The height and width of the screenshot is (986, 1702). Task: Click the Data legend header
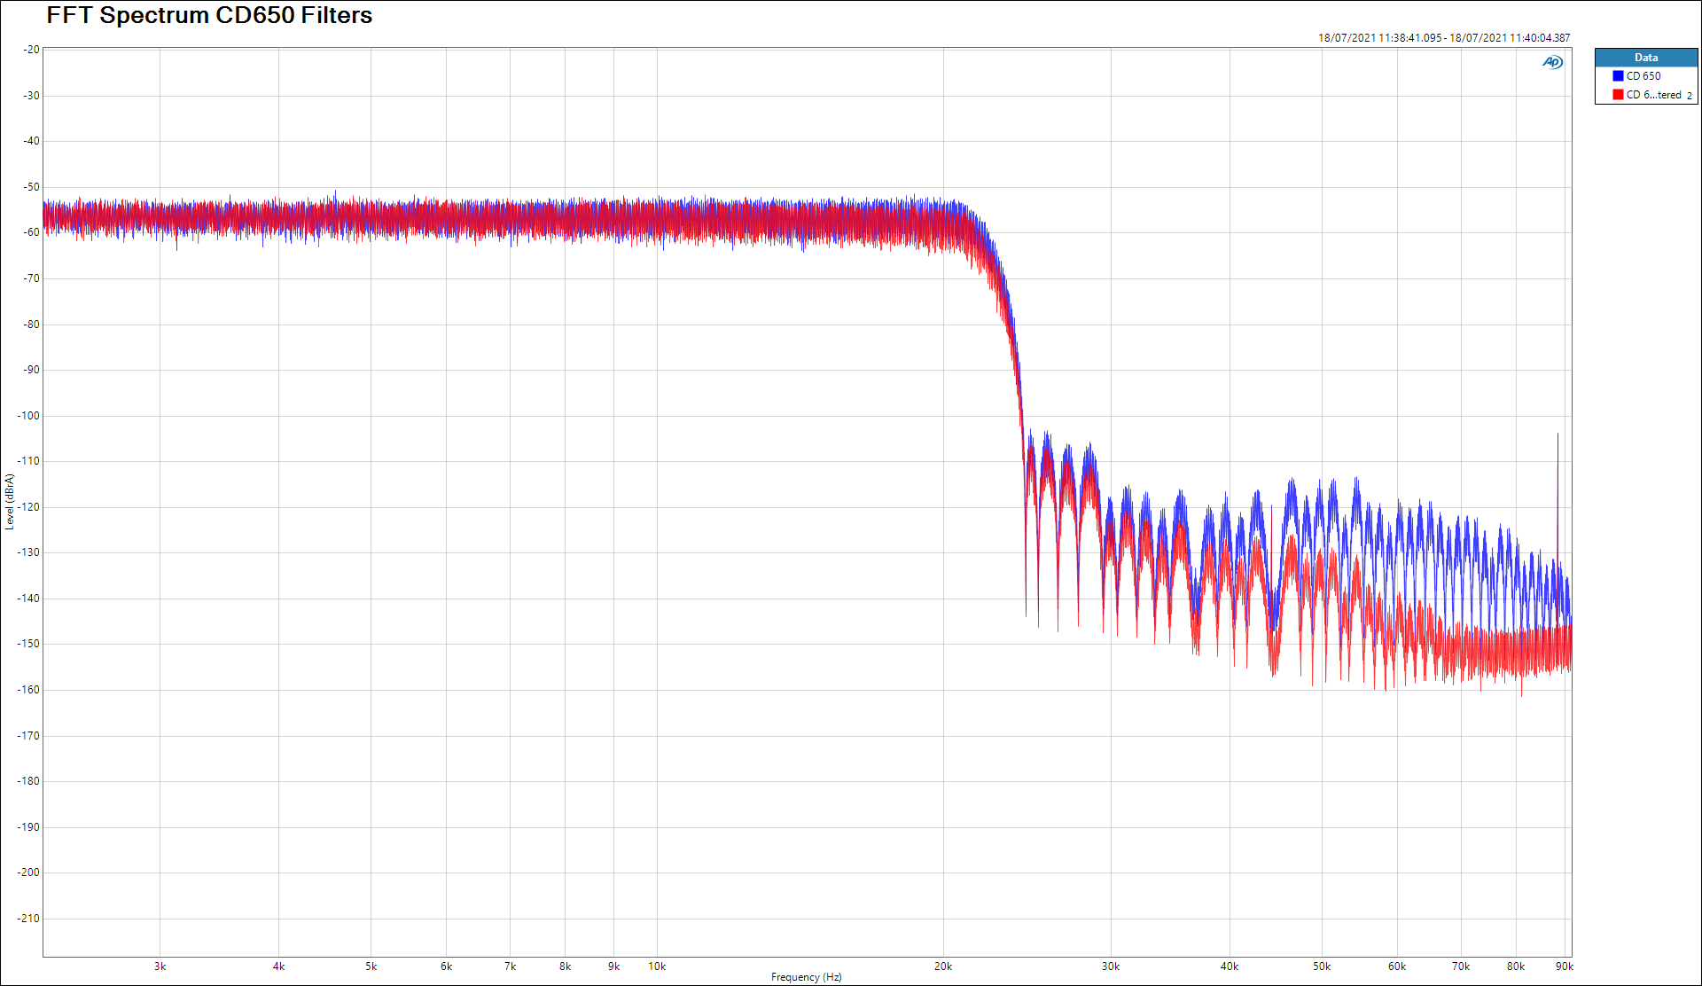click(x=1646, y=58)
